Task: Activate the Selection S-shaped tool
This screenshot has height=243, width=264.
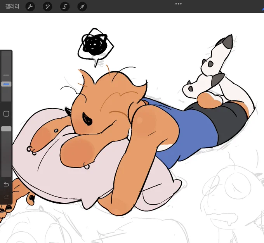Action: 65,7
